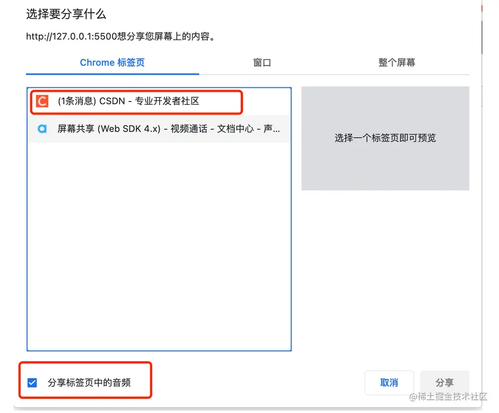The image size is (499, 413).
Task: Open the 整个屏幕 tab
Action: pyautogui.click(x=397, y=62)
